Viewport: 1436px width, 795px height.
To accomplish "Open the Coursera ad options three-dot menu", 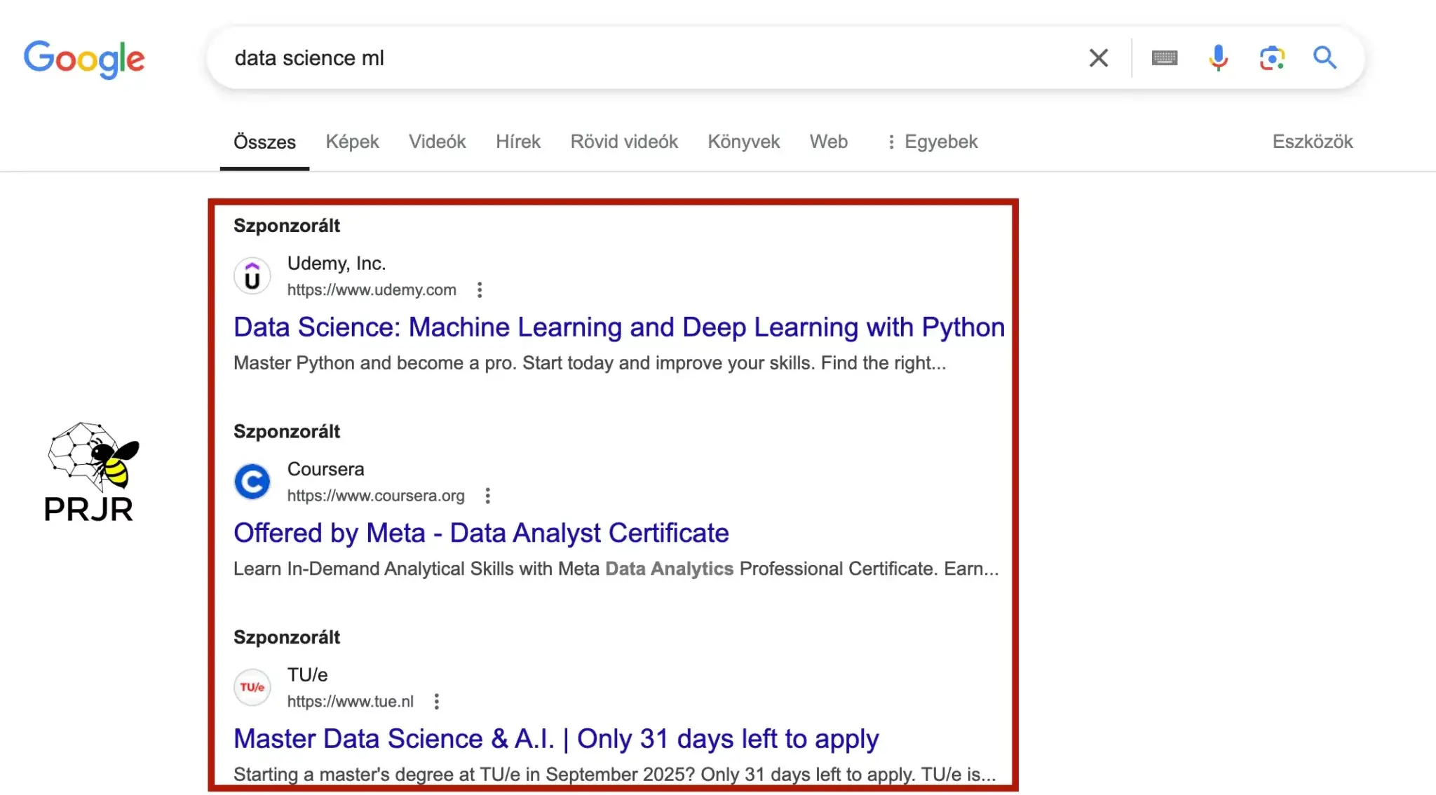I will 488,496.
